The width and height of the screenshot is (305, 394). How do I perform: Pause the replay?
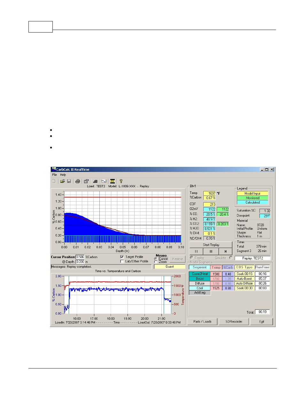(196, 251)
